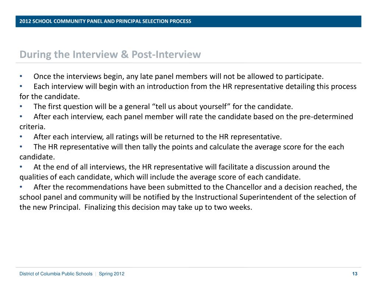Click the 'During the Interview & Post-Interview' heading
Viewport: 377px width, 283px height.
pyautogui.click(x=110, y=55)
